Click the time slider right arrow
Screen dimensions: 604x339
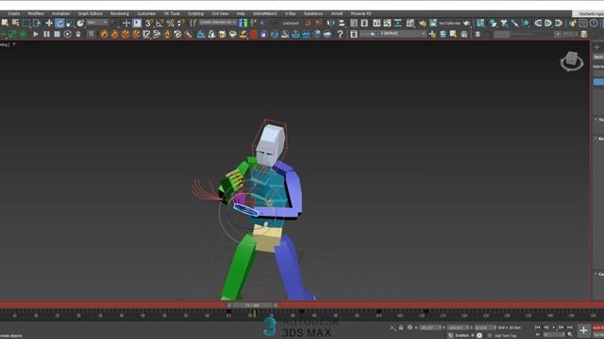[276, 305]
